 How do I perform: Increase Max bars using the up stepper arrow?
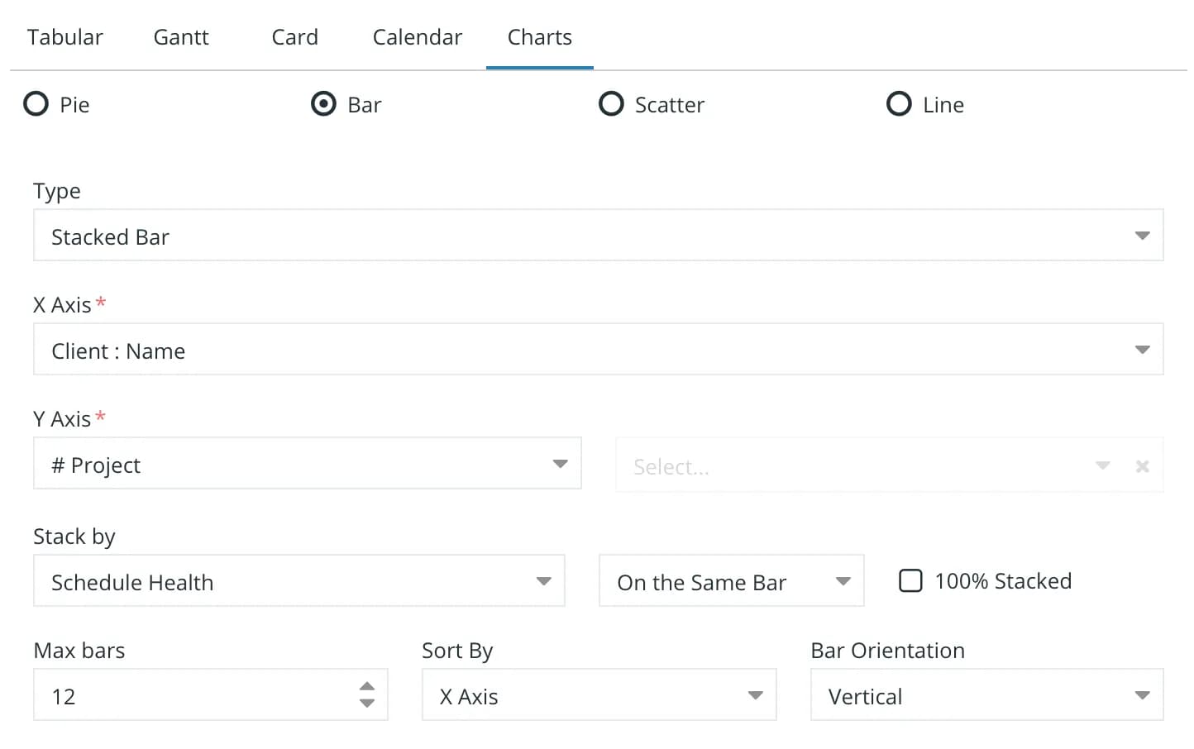tap(367, 686)
